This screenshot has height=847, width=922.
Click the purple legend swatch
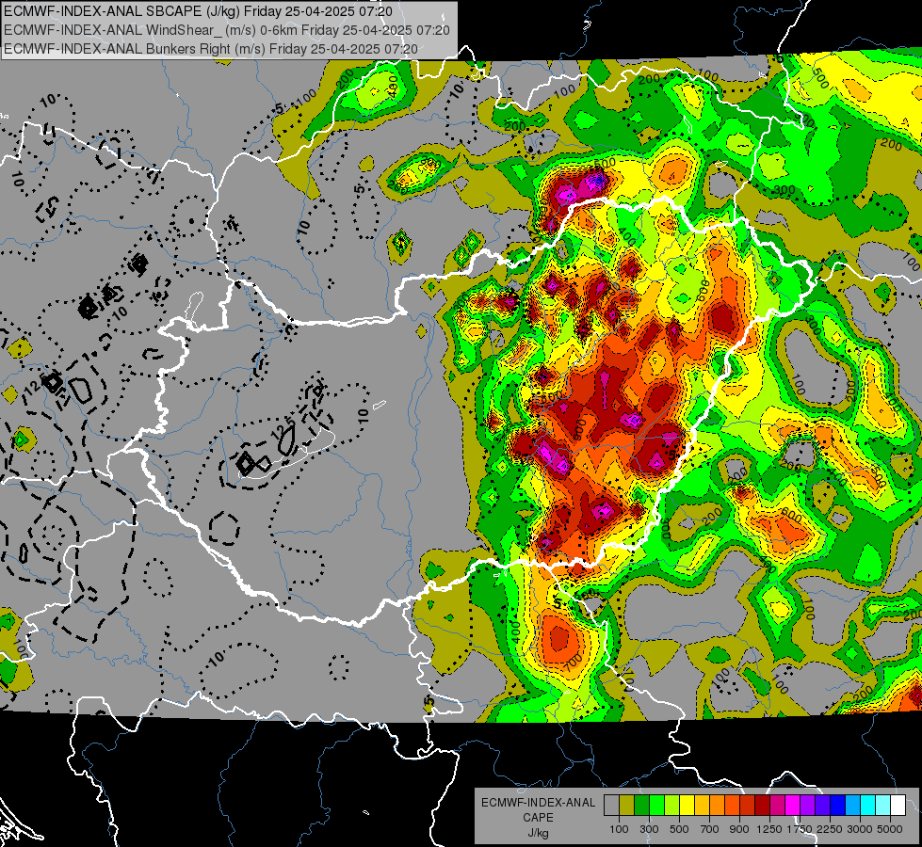[808, 806]
